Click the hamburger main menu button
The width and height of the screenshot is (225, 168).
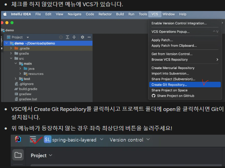coord(33,139)
